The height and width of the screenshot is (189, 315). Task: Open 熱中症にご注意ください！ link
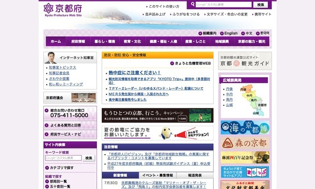pos(134,73)
